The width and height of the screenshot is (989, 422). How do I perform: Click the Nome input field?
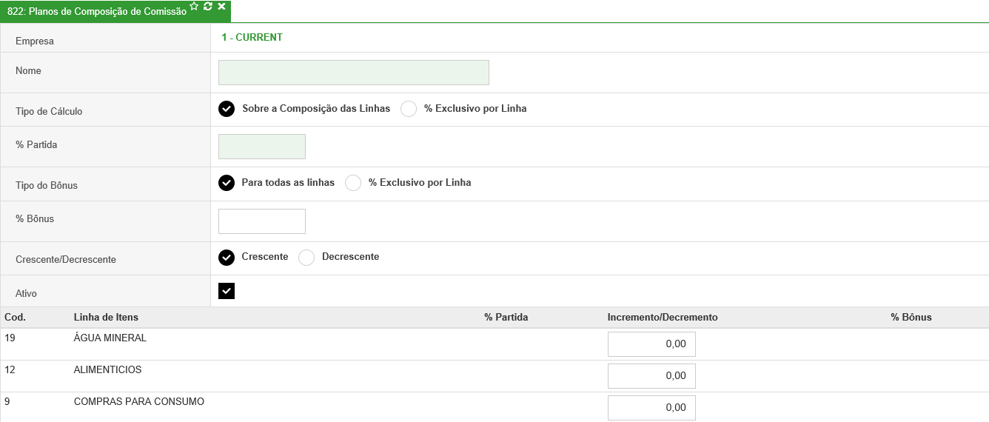[x=354, y=73]
